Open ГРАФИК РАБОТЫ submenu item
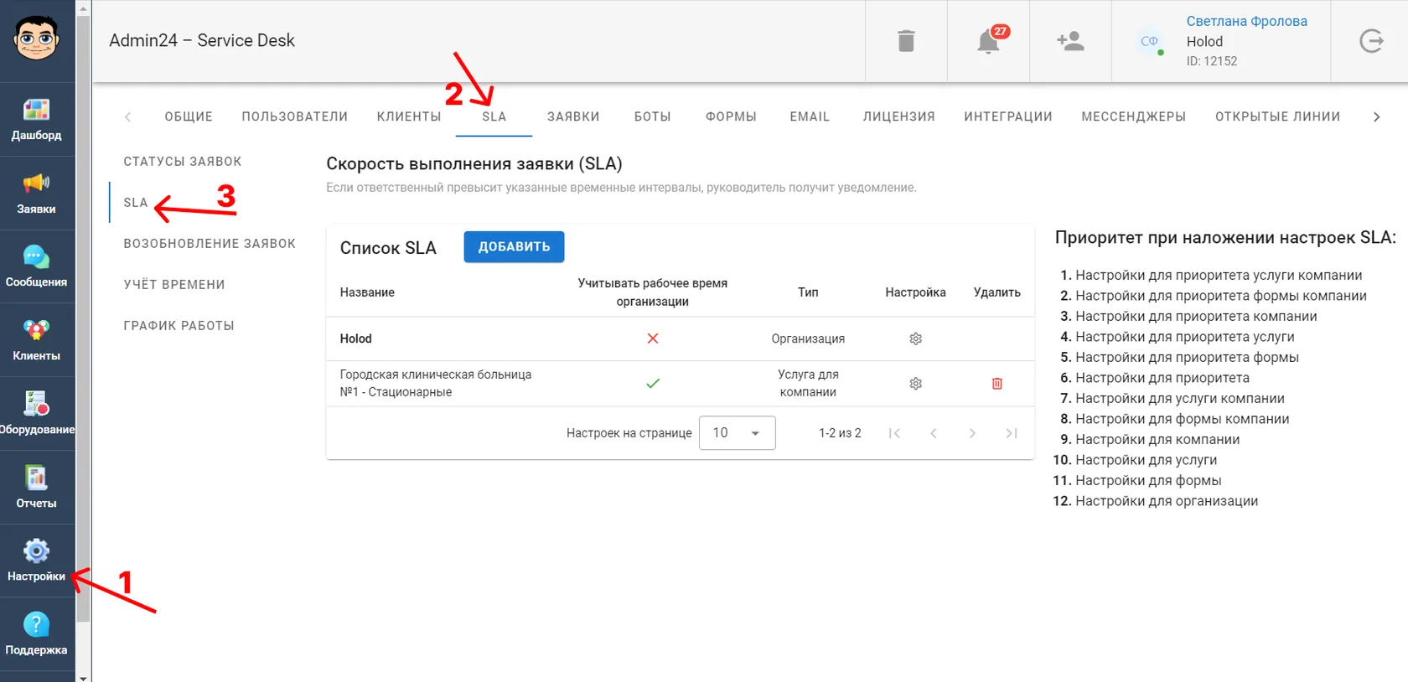This screenshot has height=682, width=1408. click(179, 325)
